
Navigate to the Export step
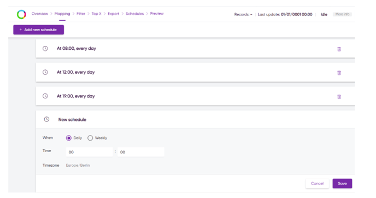point(114,14)
